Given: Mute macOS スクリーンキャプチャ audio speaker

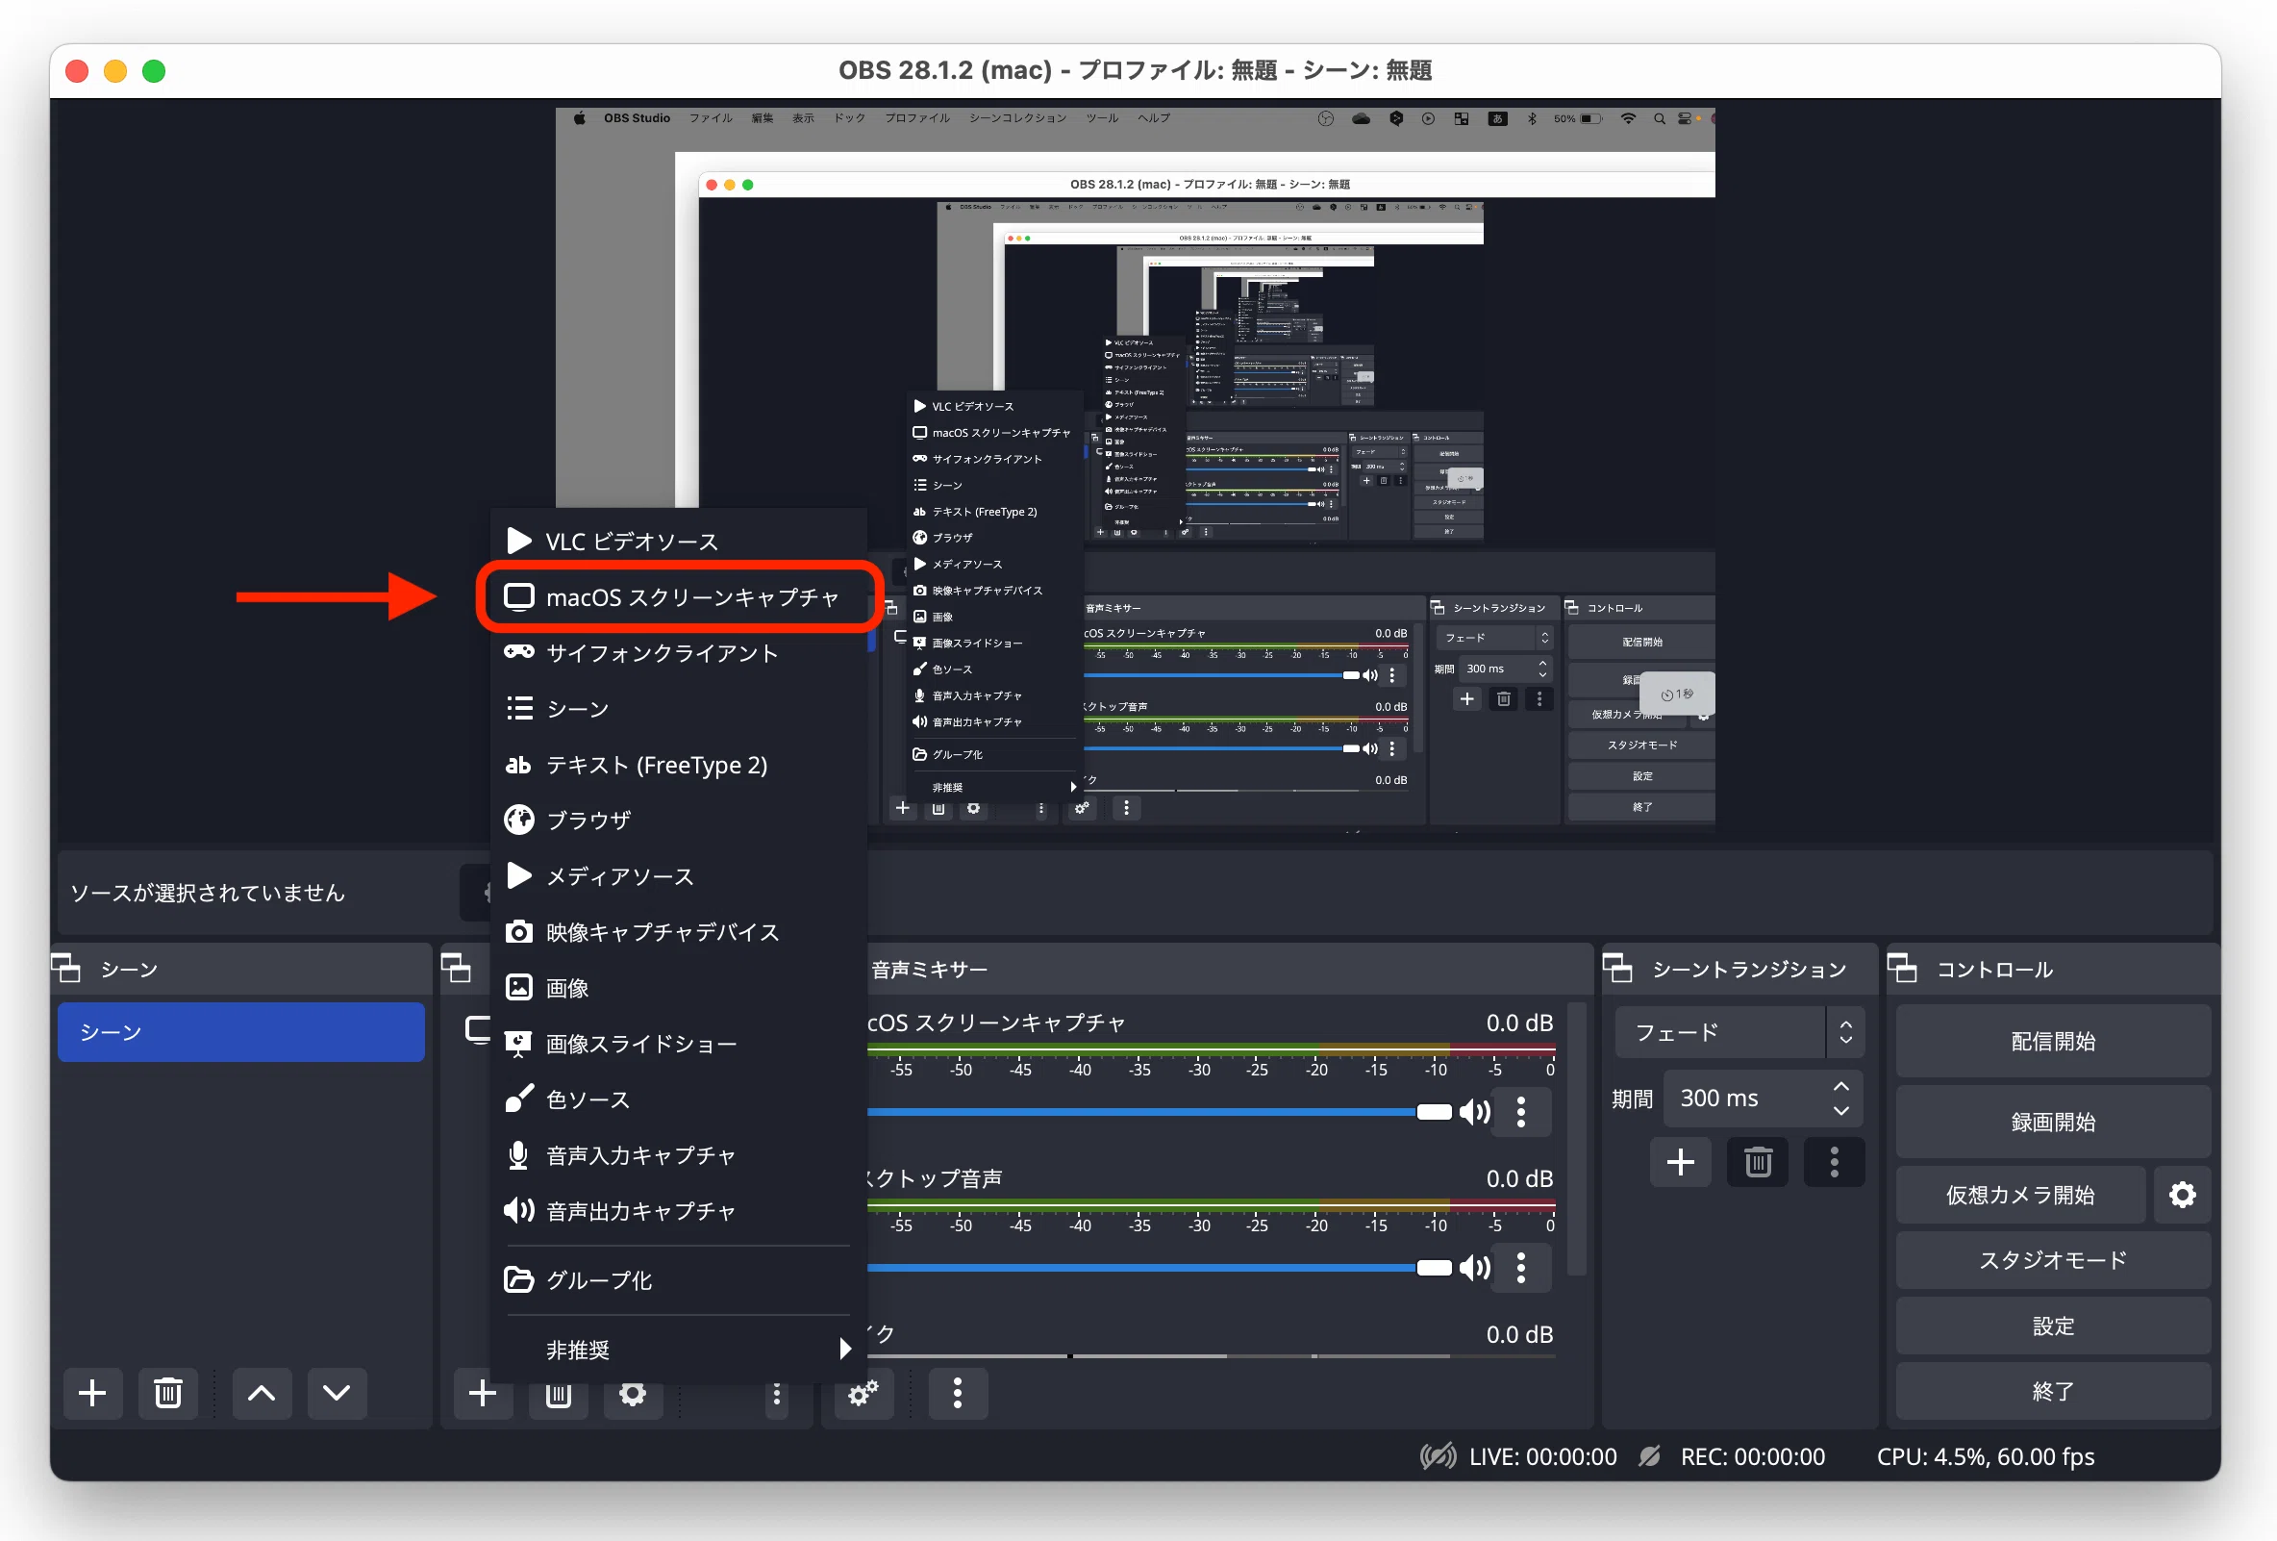Looking at the screenshot, I should [x=1473, y=1112].
